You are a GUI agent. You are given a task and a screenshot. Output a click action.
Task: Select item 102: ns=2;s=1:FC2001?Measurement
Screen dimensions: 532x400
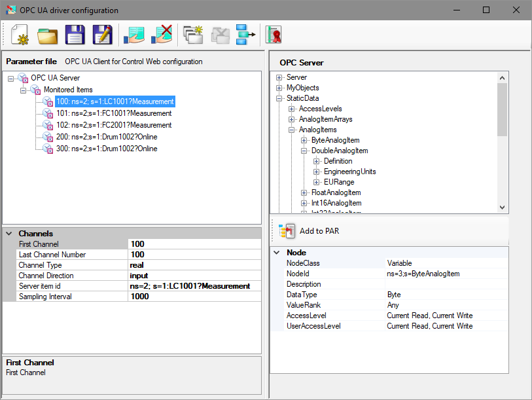click(x=114, y=125)
